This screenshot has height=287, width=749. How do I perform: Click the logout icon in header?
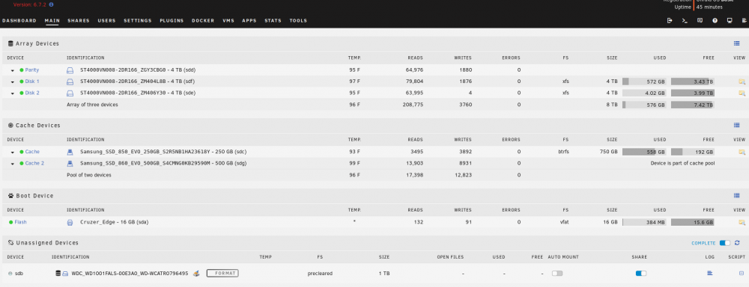pos(670,20)
